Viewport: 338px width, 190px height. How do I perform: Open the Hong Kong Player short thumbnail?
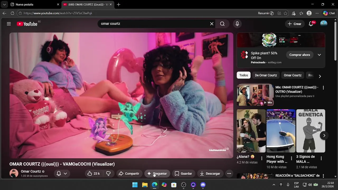(281, 131)
